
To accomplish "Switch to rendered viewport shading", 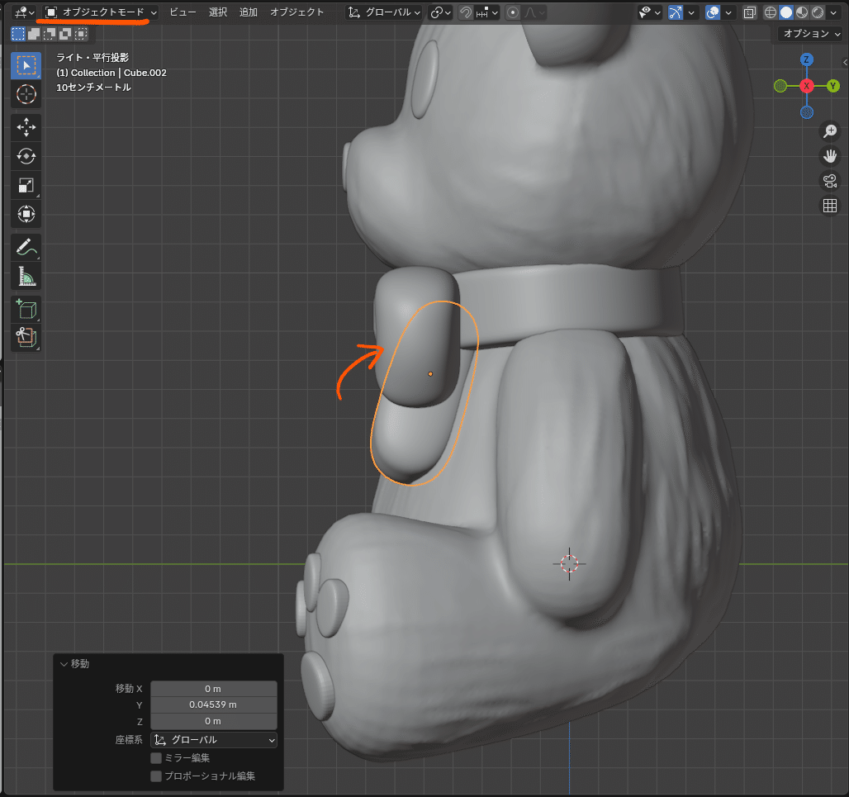I will [818, 12].
